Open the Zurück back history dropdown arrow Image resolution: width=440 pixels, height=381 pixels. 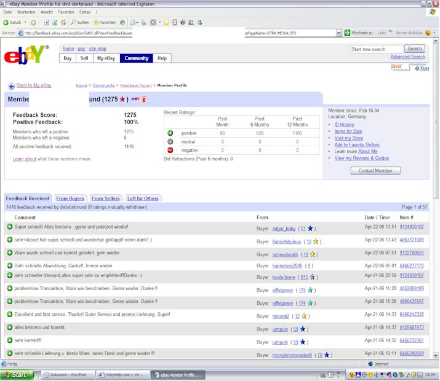click(25, 22)
